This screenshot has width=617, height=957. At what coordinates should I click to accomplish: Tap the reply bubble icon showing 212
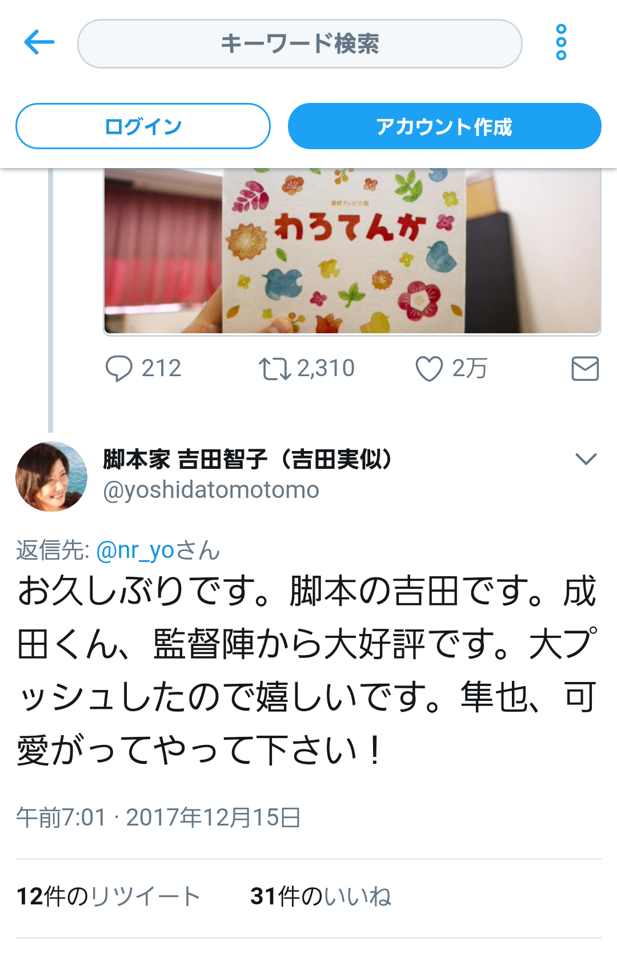119,368
